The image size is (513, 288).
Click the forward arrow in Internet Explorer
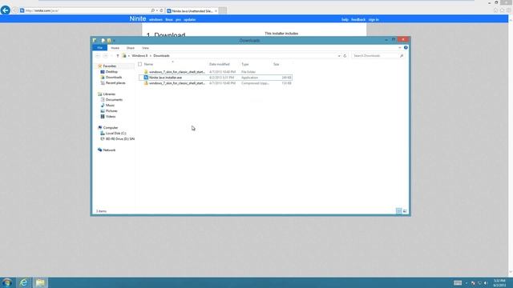pyautogui.click(x=14, y=10)
